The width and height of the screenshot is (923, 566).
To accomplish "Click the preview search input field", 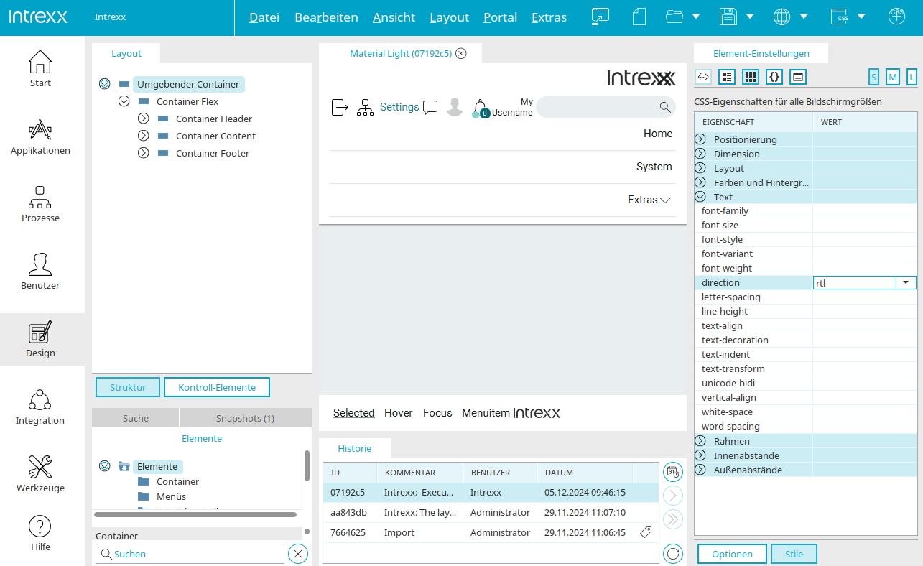I will coord(606,107).
